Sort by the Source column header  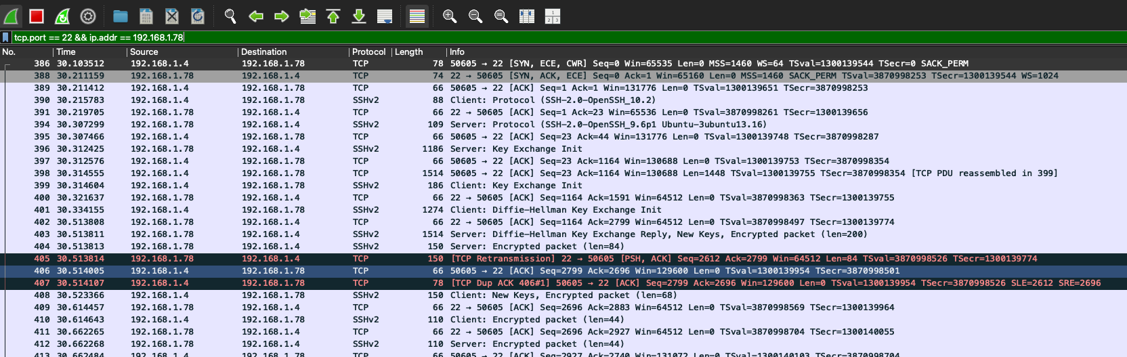(182, 52)
